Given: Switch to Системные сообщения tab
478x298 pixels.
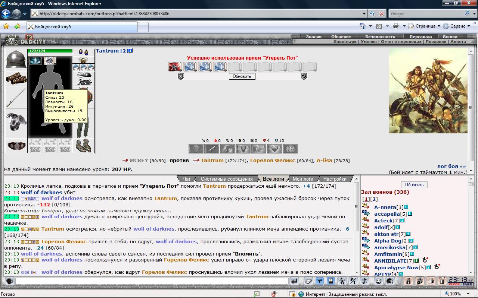Looking at the screenshot, I should pos(227,179).
